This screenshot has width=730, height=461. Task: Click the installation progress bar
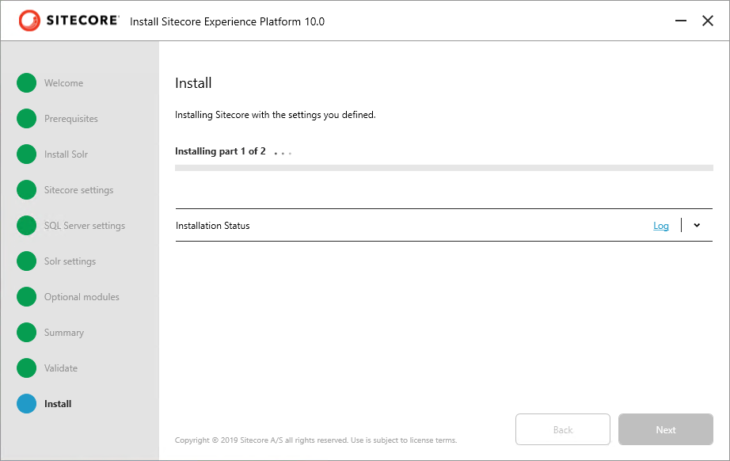444,168
